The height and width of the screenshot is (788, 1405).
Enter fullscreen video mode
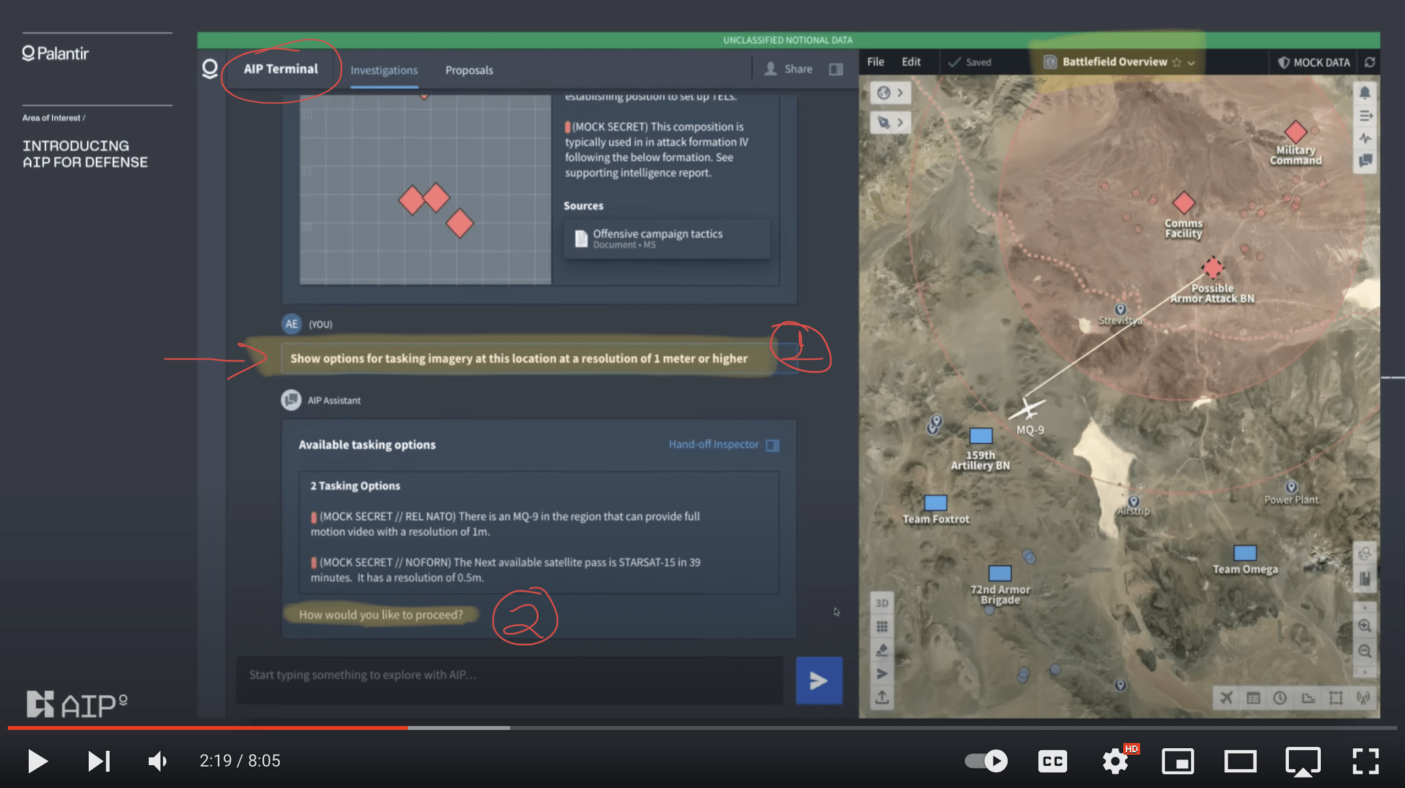click(1365, 761)
